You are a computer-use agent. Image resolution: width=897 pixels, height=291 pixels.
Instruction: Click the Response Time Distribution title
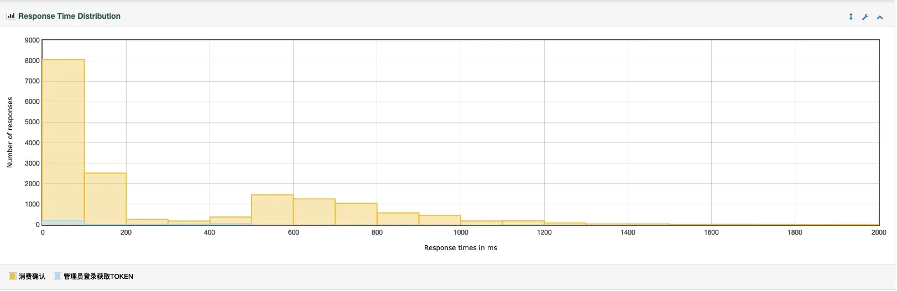coord(69,16)
